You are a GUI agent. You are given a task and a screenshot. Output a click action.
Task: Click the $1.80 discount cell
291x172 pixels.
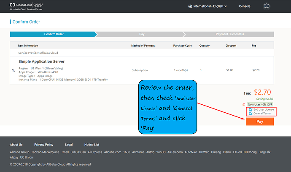229,70
